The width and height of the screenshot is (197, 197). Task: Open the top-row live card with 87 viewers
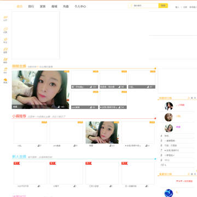click(x=142, y=79)
